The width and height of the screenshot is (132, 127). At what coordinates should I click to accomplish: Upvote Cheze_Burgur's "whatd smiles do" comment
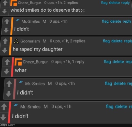(5, 3)
